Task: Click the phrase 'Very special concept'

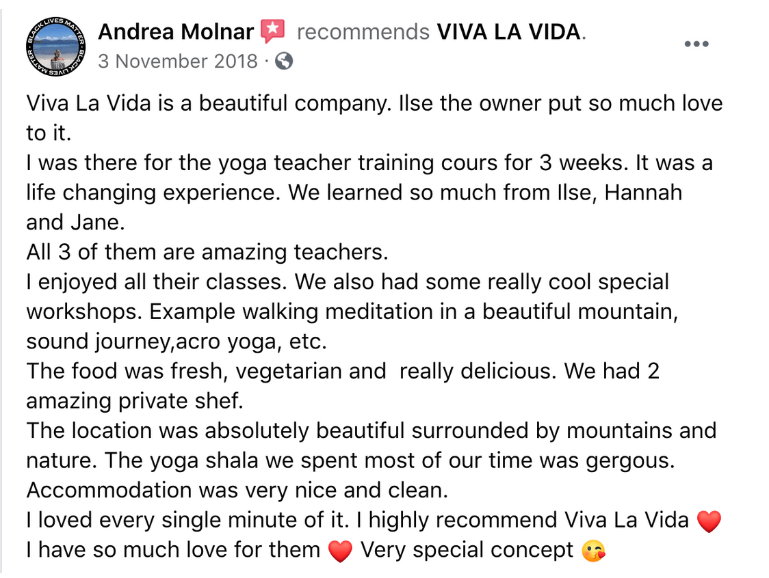Action: (x=467, y=550)
